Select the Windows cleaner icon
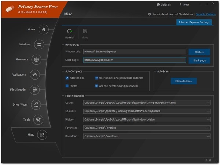220x165 pixels. click(x=39, y=45)
